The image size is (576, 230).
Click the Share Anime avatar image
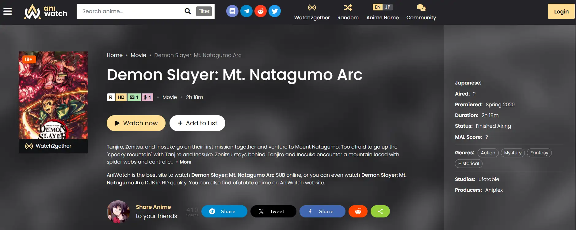118,212
